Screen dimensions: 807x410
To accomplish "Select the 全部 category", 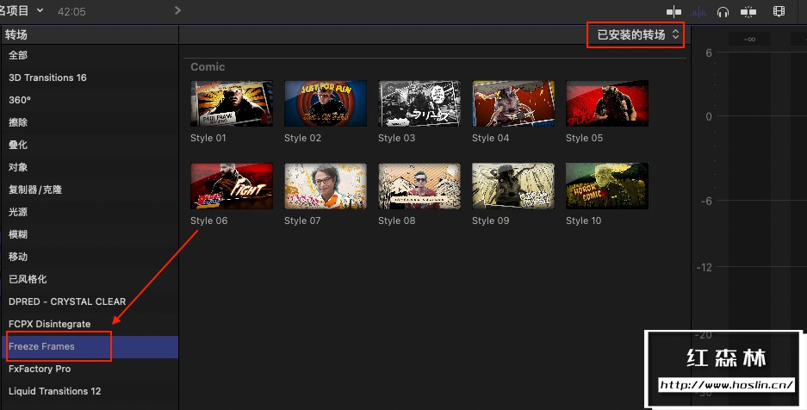I will 90,55.
